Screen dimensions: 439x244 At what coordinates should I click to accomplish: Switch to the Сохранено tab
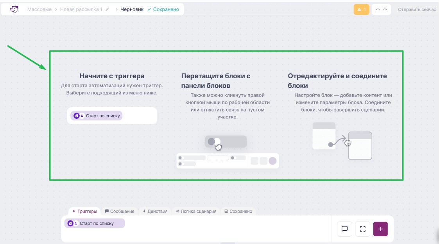tap(238, 211)
